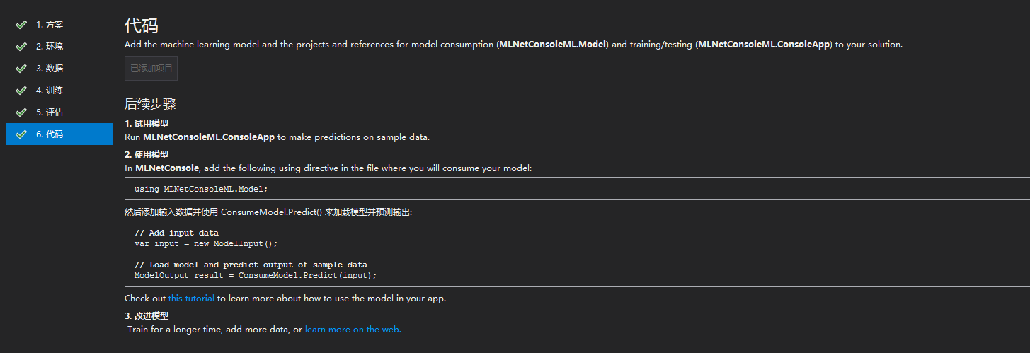The image size is (1030, 353).
Task: Click the 代码 page heading
Action: click(142, 26)
